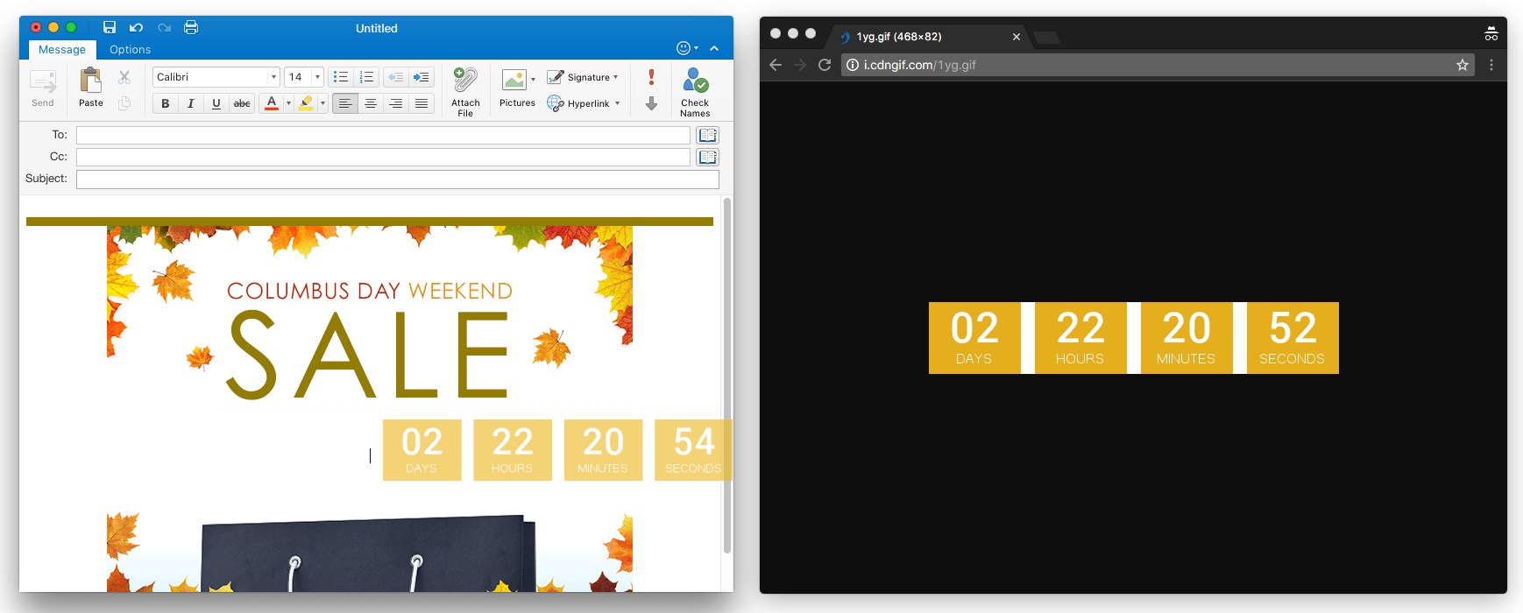This screenshot has height=613, width=1523.
Task: Click the Send mail button
Action: 43,88
